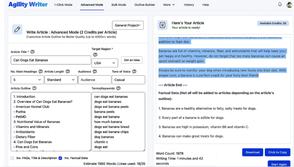Click the Available Credits badge
Image resolution: width=294 pixels, height=167 pixels.
click(x=273, y=23)
